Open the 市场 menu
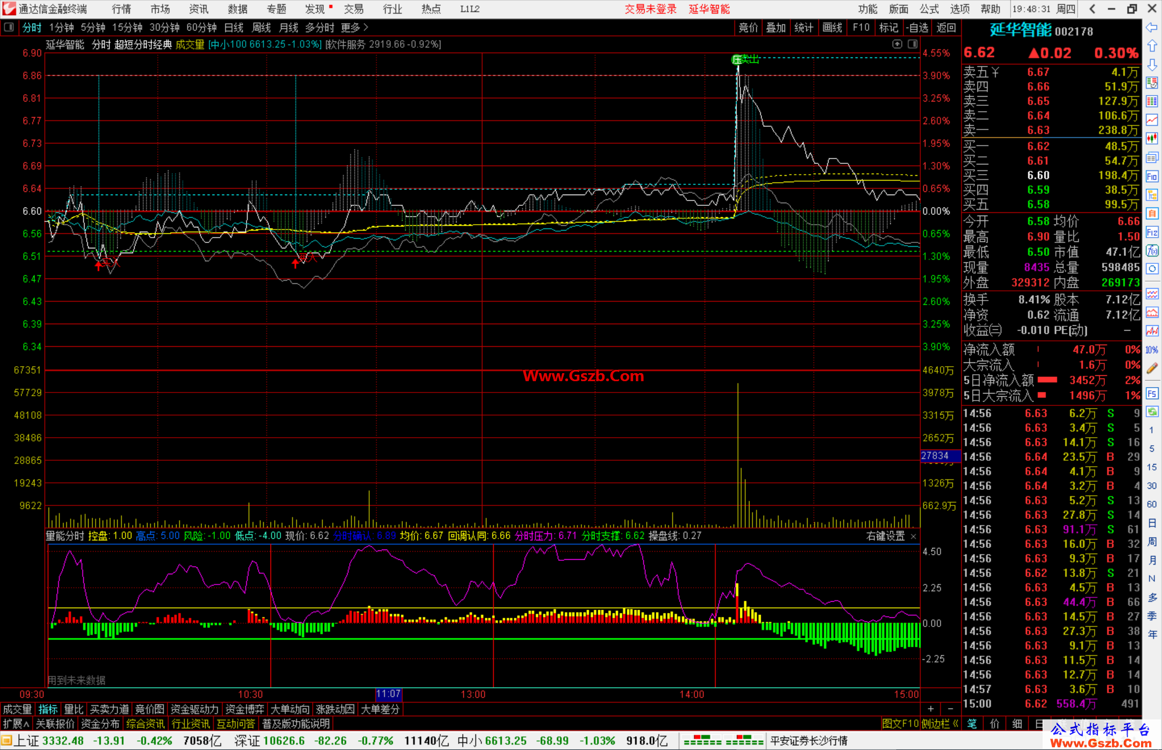 point(160,9)
